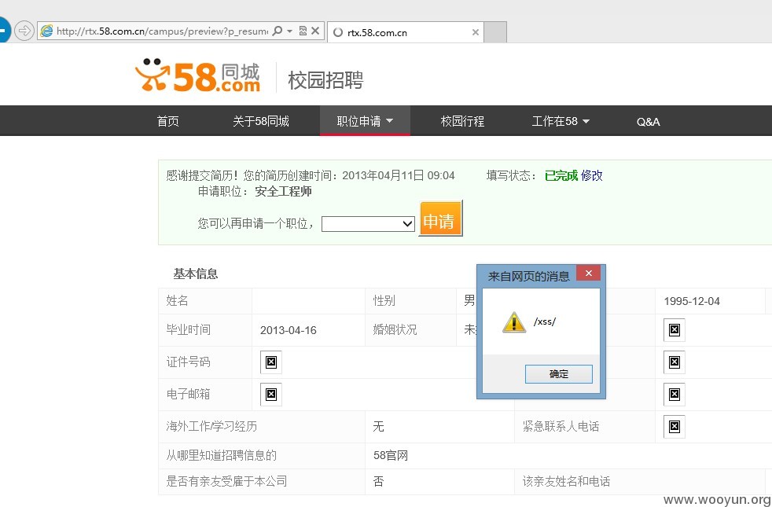Click the browser back button
The width and height of the screenshot is (772, 507).
coord(3,30)
